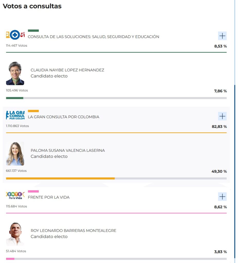Image resolution: width=251 pixels, height=263 pixels.
Task: Select CLAUDIA NAYIBE LOPEZ HERNANDEZ name
Action: [67, 70]
